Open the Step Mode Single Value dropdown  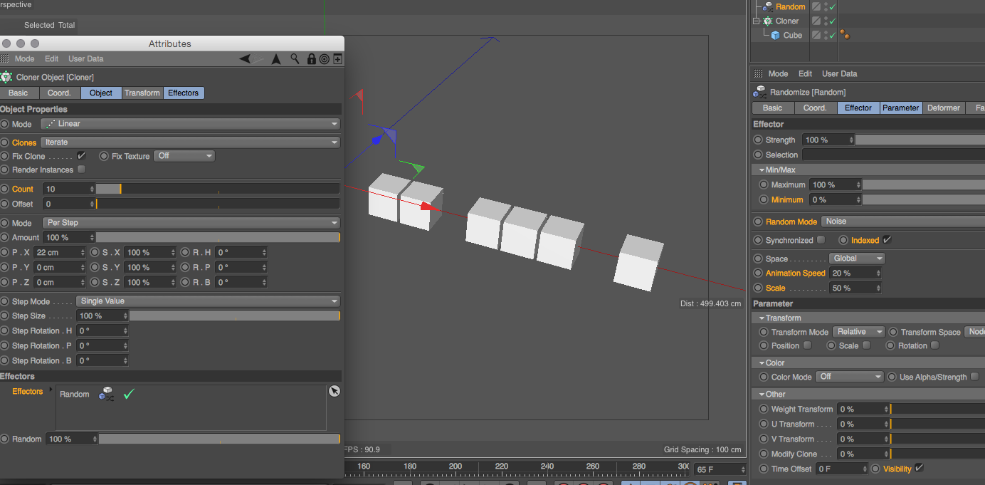coord(208,301)
